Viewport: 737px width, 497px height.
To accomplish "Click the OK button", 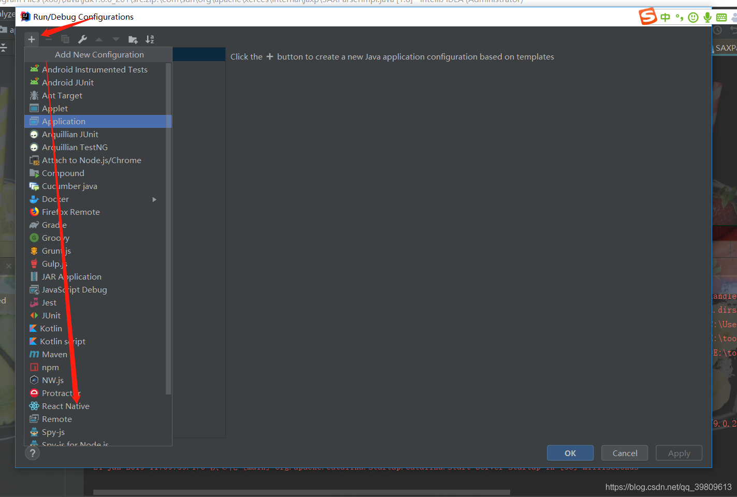I will coord(570,453).
